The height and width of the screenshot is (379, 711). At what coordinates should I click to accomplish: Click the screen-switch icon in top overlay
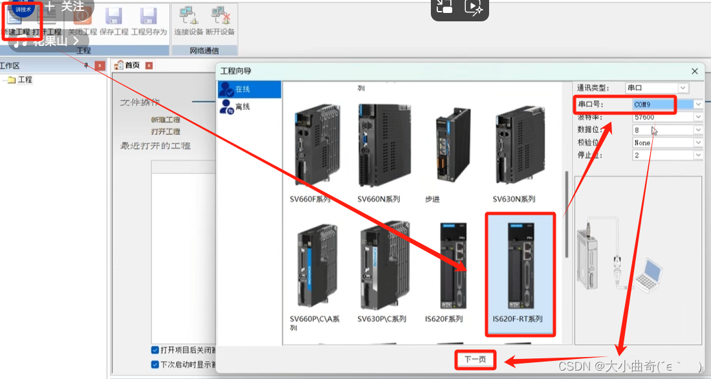click(444, 6)
